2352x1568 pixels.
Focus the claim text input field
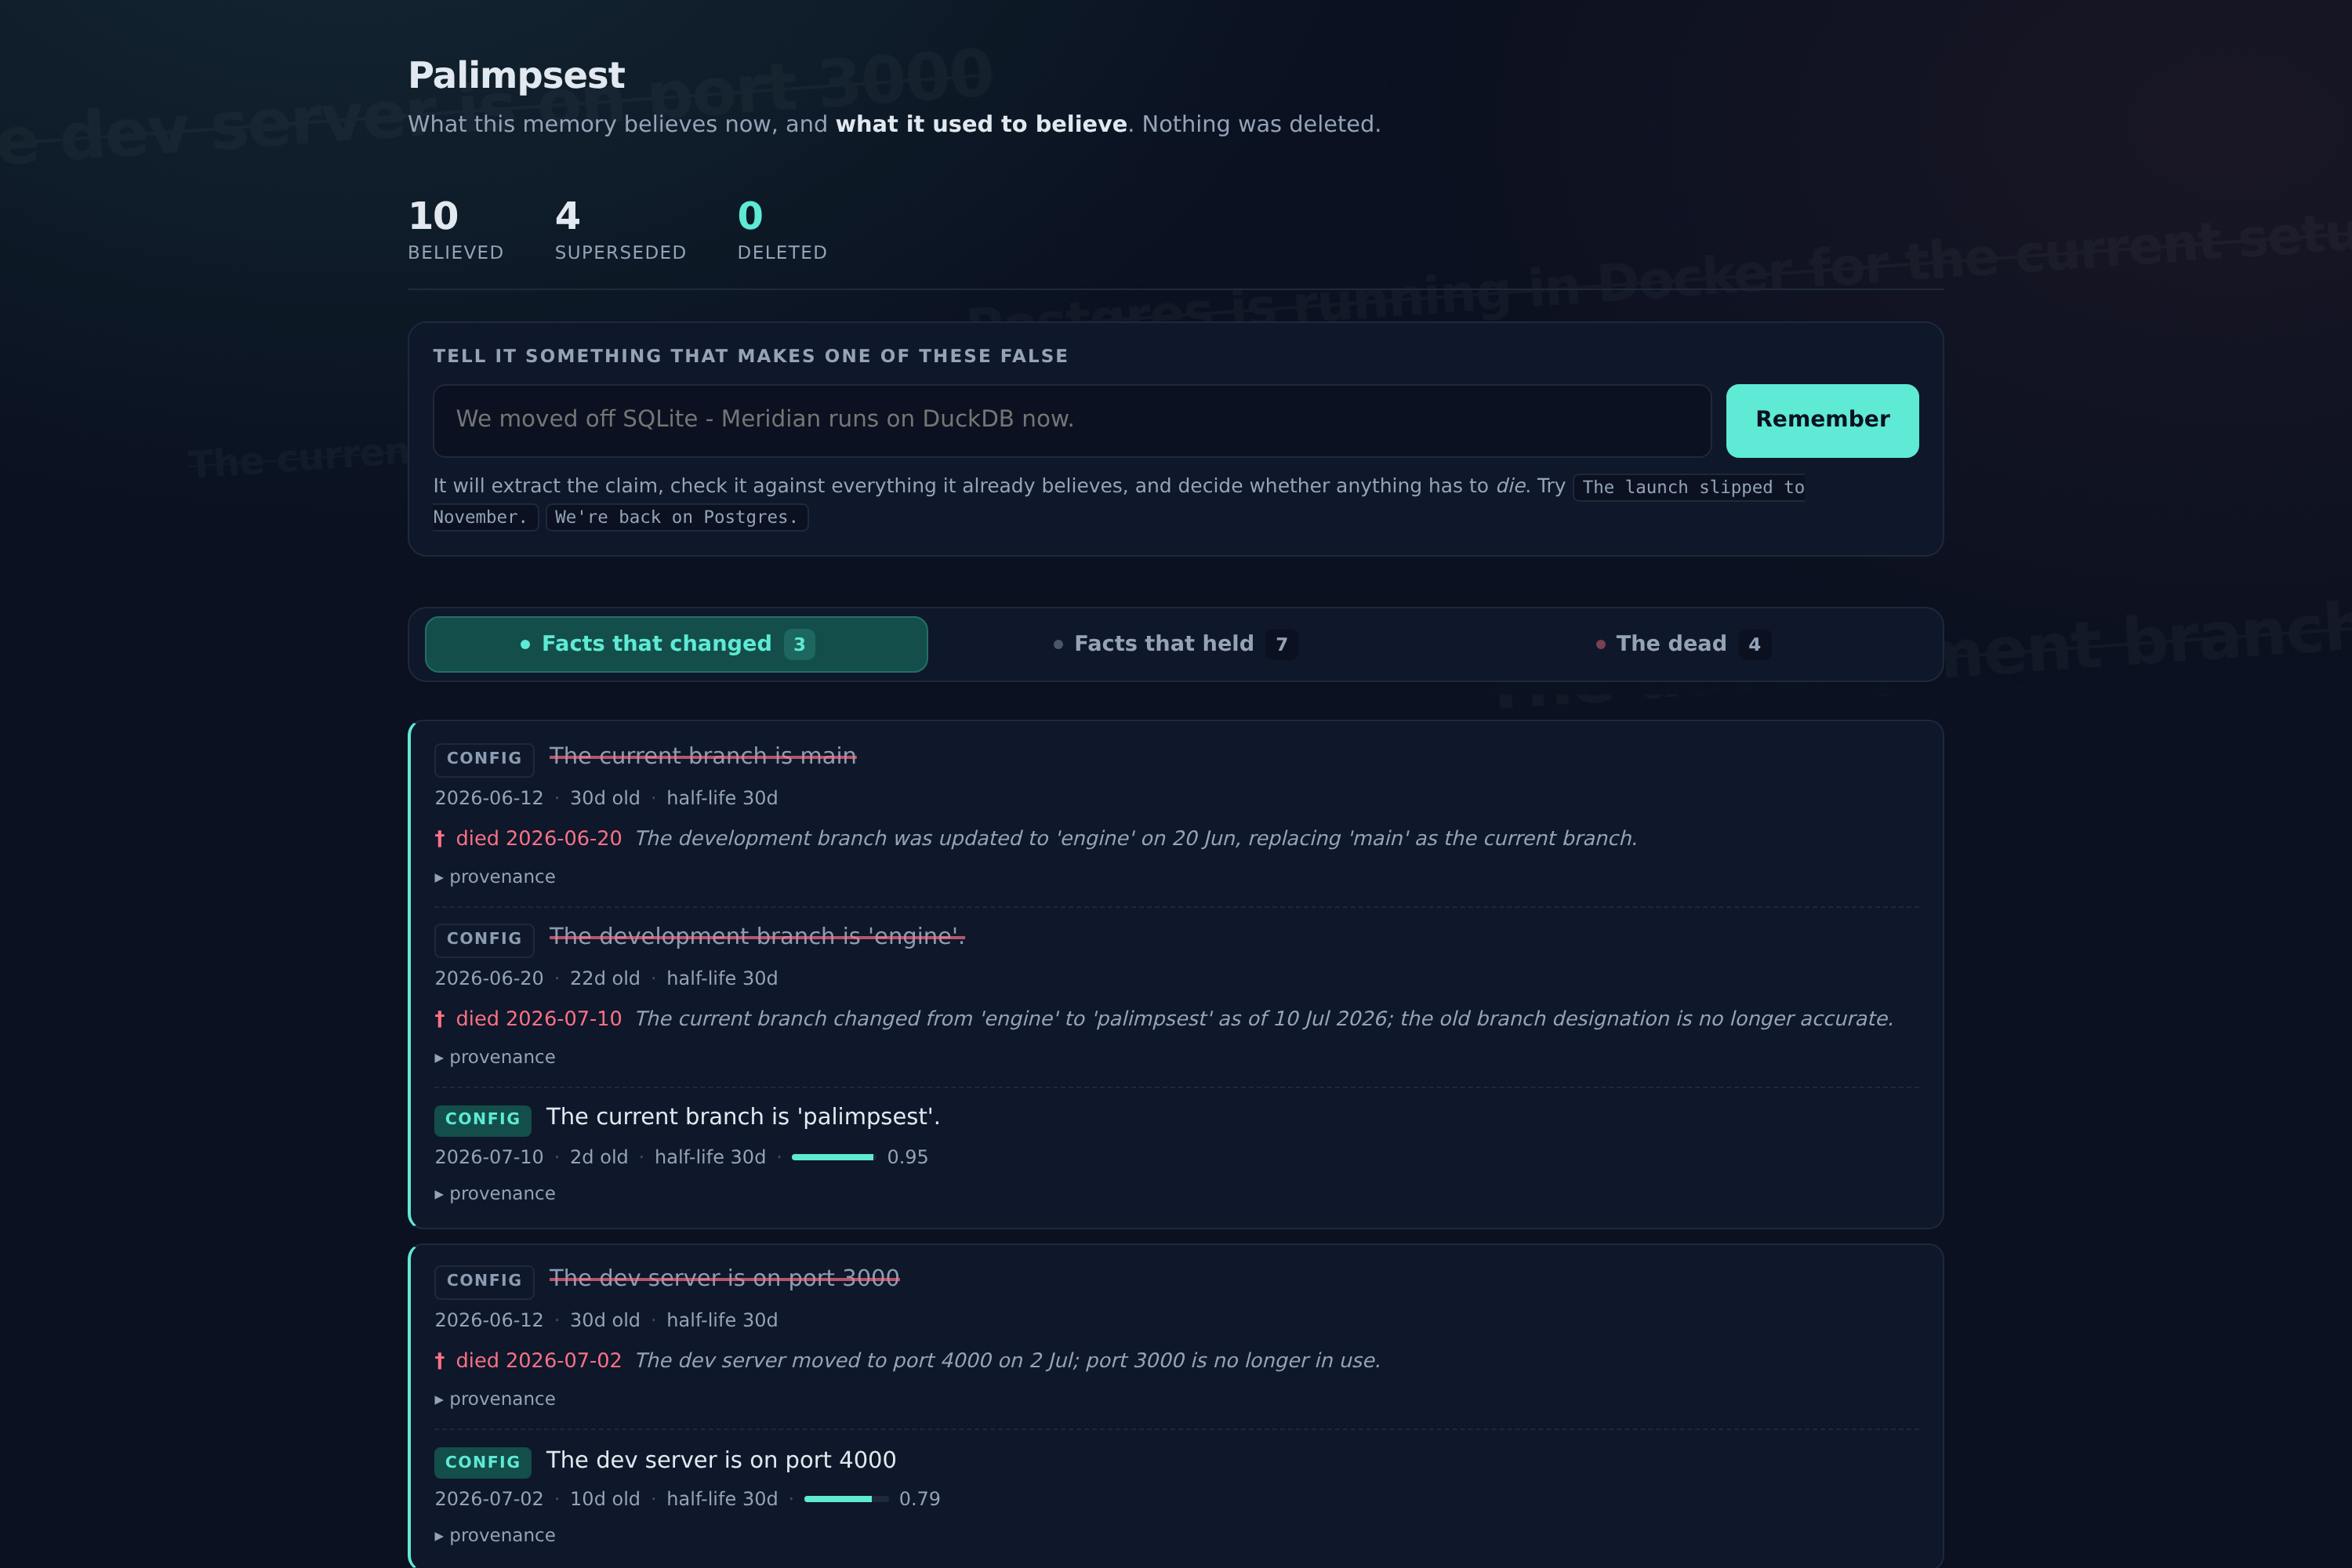click(x=1072, y=420)
